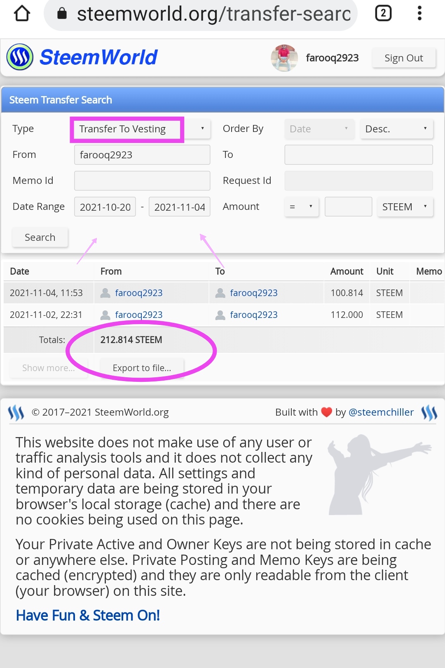
Task: Change the Desc. sort direction dropdown
Action: 396,129
